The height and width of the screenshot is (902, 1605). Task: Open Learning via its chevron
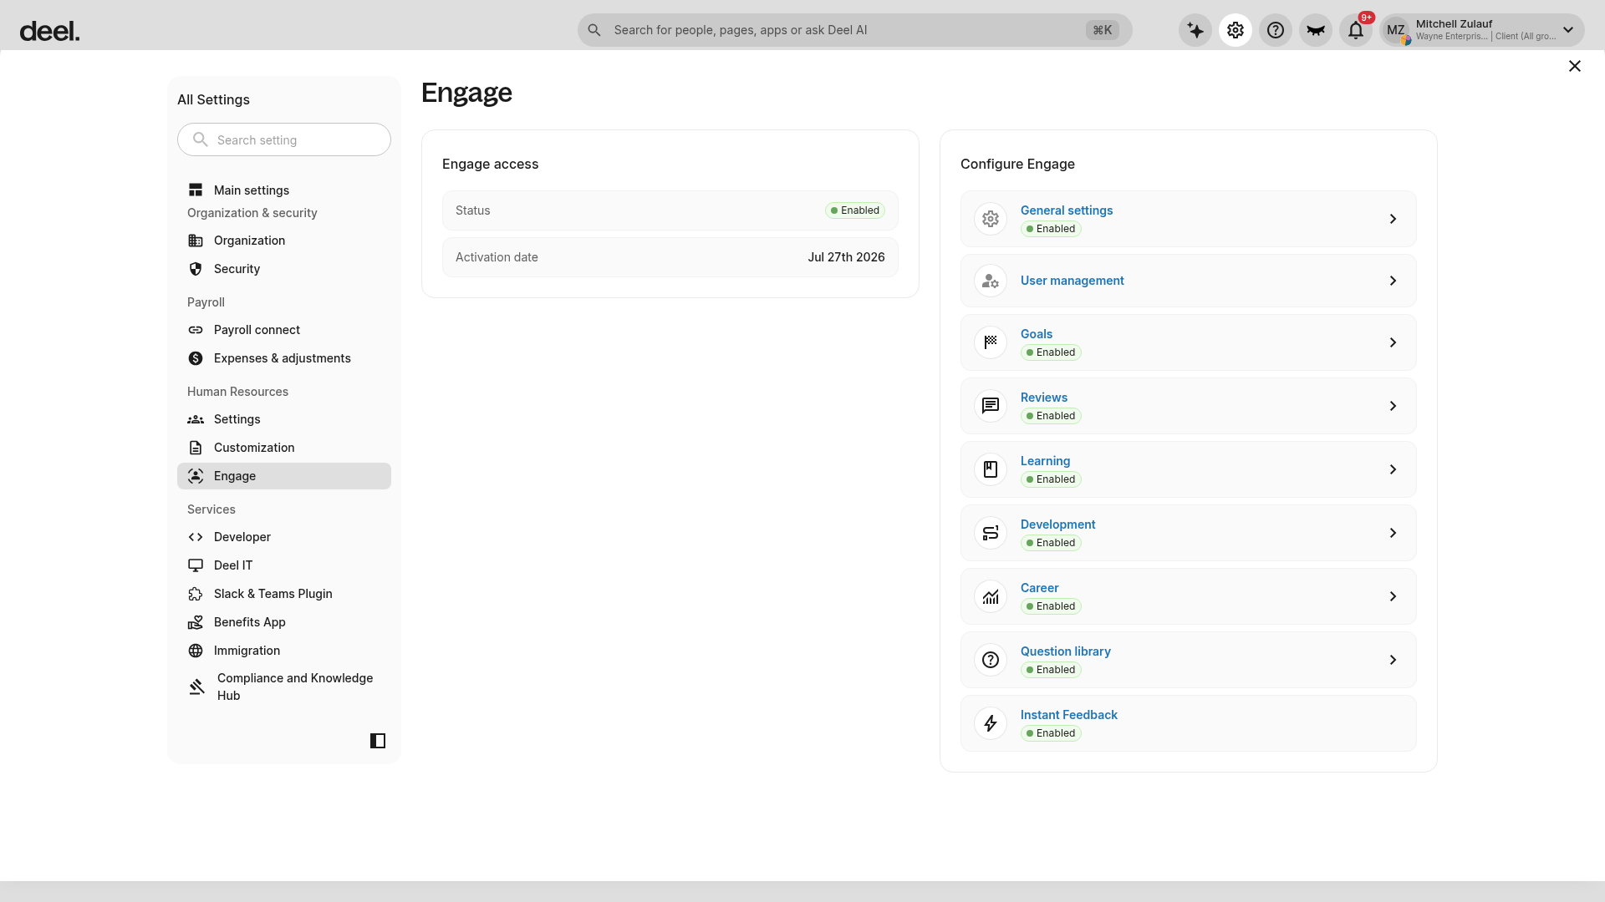pos(1393,469)
